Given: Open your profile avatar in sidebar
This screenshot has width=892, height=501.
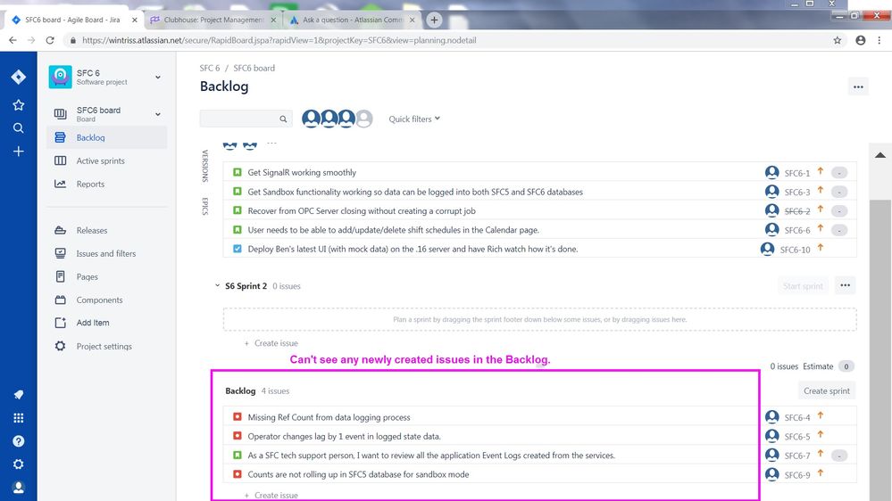Looking at the screenshot, I should coord(18,488).
